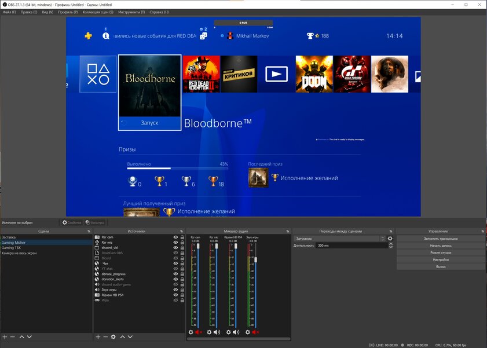Click the transition duration field showing 300 ms
Image resolution: width=487 pixels, height=348 pixels.
[352, 246]
